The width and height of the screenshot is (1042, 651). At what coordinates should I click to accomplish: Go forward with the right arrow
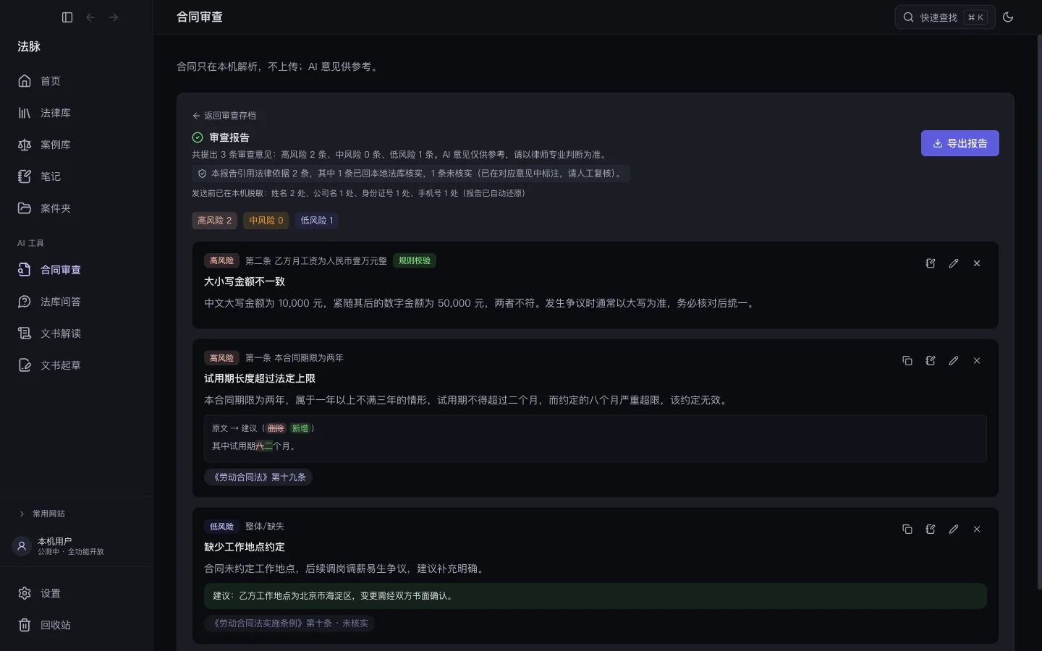coord(114,17)
